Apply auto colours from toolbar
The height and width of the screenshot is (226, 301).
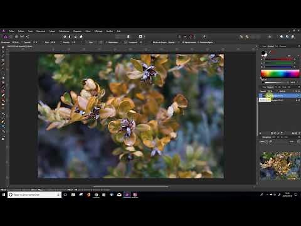[75, 37]
